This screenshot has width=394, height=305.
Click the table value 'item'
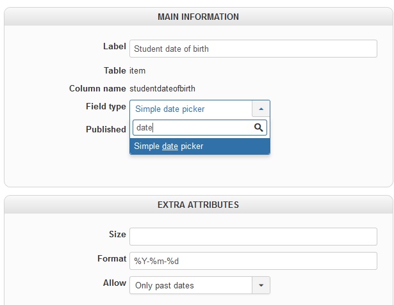click(x=138, y=70)
